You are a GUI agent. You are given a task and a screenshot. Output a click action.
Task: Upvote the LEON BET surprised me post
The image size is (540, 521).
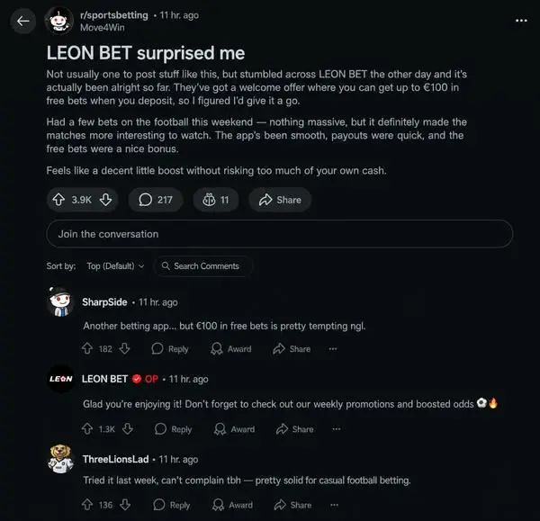coord(58,200)
